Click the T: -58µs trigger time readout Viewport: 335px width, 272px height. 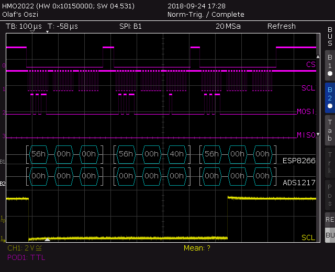63,26
